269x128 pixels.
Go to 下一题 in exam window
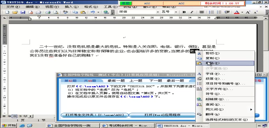(156, 81)
